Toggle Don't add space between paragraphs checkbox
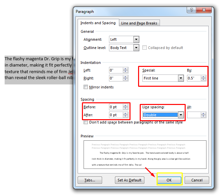 click(x=86, y=122)
